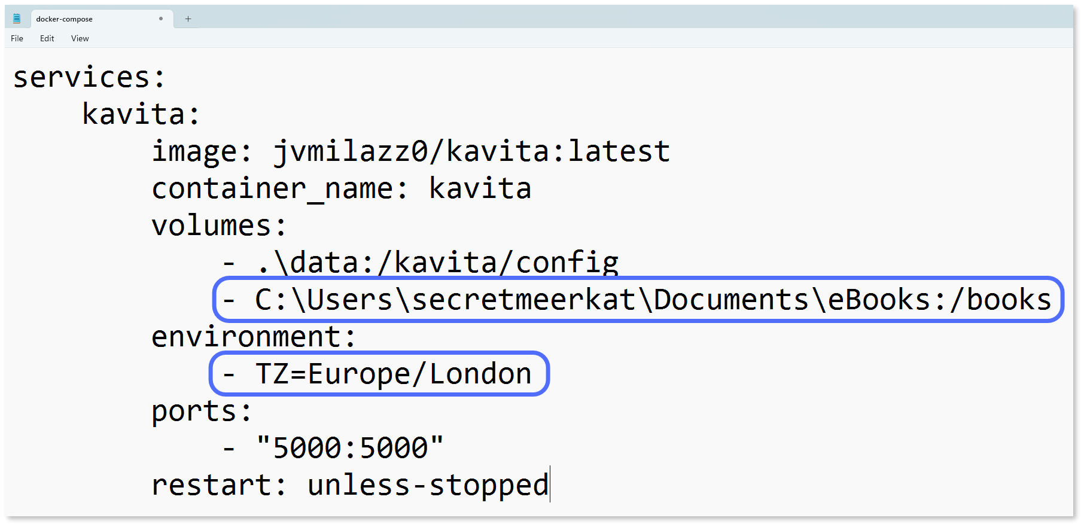Image resolution: width=1081 pixels, height=524 pixels.
Task: Open a new tab with the plus icon
Action: (188, 19)
